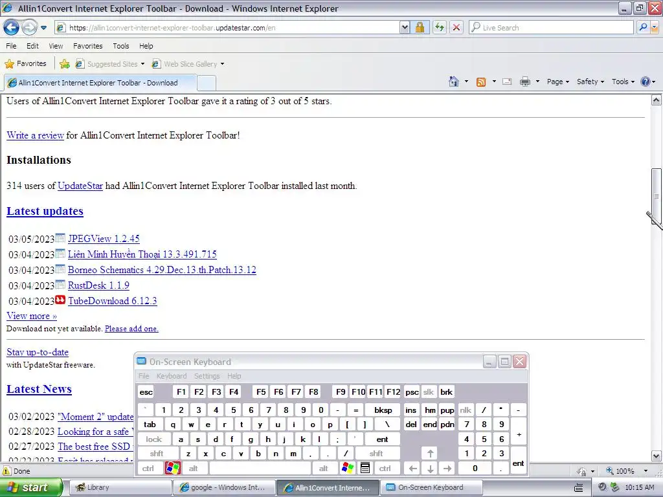
Task: Open the RustDesk 1.1.9 link
Action: pyautogui.click(x=98, y=285)
